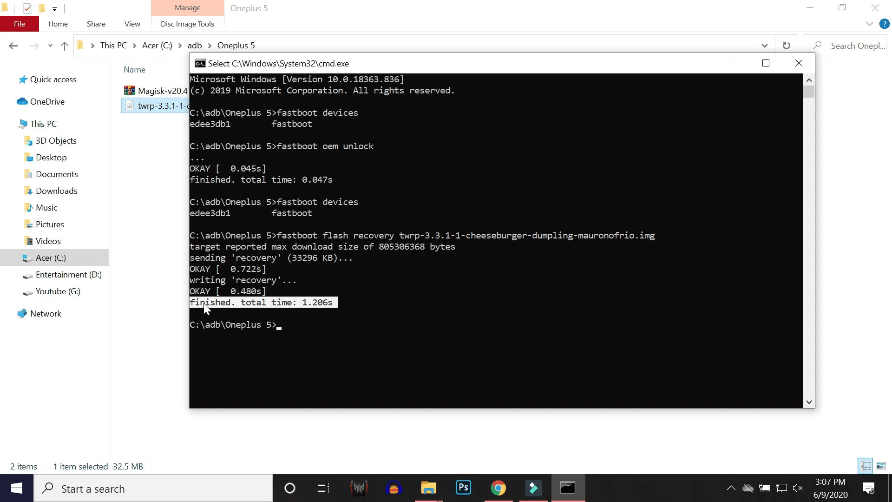This screenshot has width=892, height=502.
Task: Select the twrp-3.3.1-1 image file
Action: [156, 106]
